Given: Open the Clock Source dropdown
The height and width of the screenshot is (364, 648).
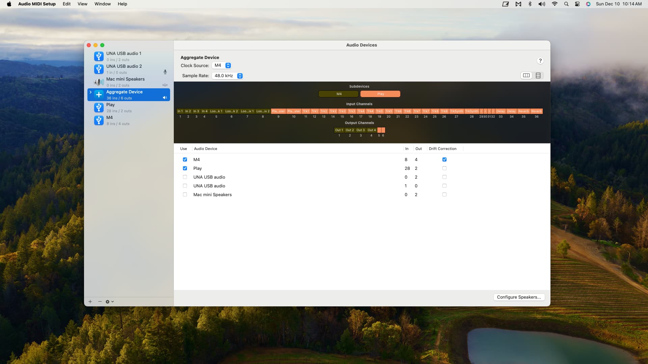Looking at the screenshot, I should [222, 65].
